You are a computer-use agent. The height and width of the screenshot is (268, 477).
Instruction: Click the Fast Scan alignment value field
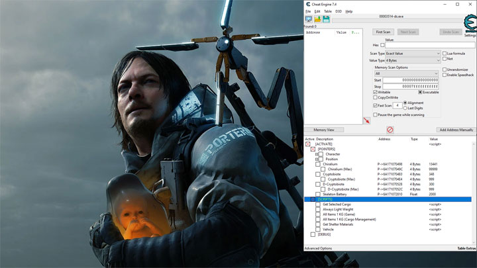(397, 105)
